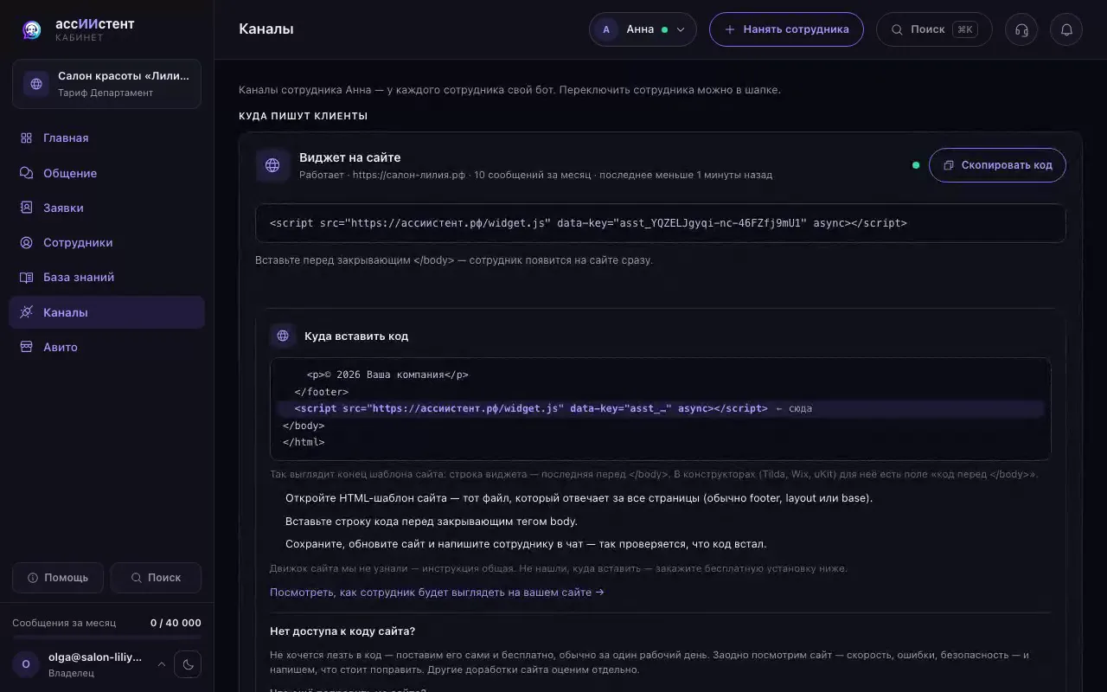Viewport: 1107px width, 692px height.
Task: Click the Сотрудники person icon
Action: point(26,243)
